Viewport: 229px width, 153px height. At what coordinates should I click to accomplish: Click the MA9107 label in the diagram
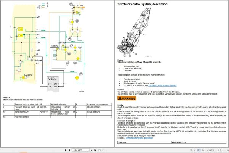(28, 75)
